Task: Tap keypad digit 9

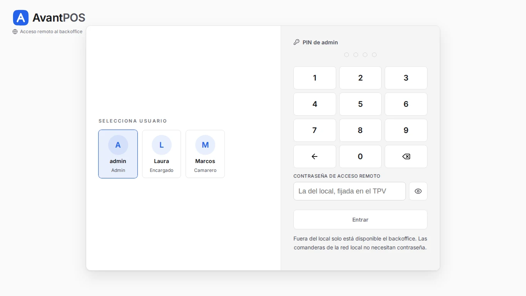Action: (x=406, y=130)
